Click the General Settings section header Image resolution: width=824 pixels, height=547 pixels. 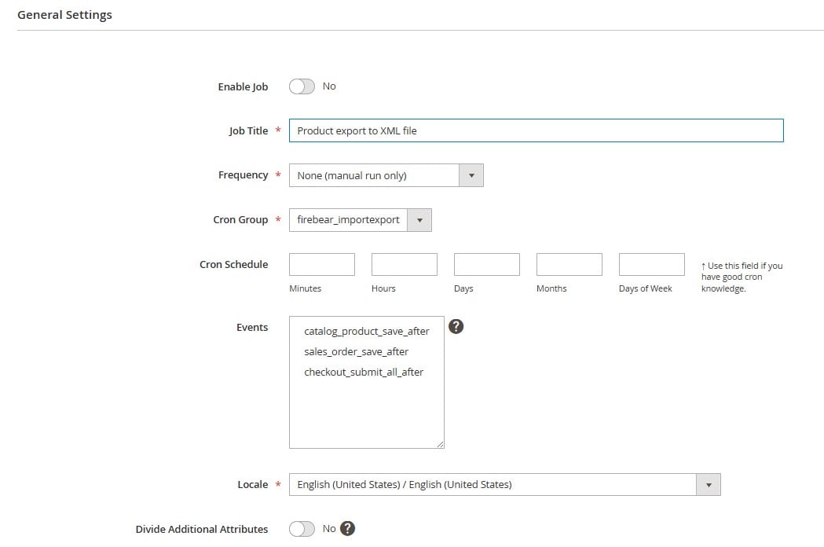click(x=64, y=15)
